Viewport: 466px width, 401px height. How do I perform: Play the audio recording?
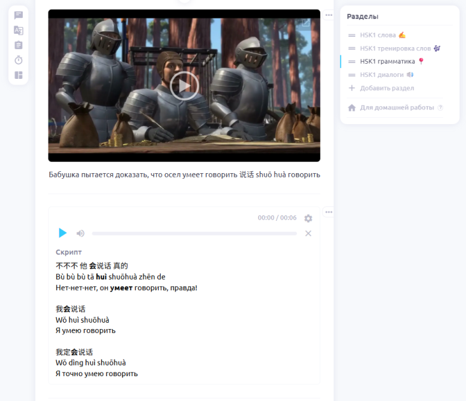point(62,233)
